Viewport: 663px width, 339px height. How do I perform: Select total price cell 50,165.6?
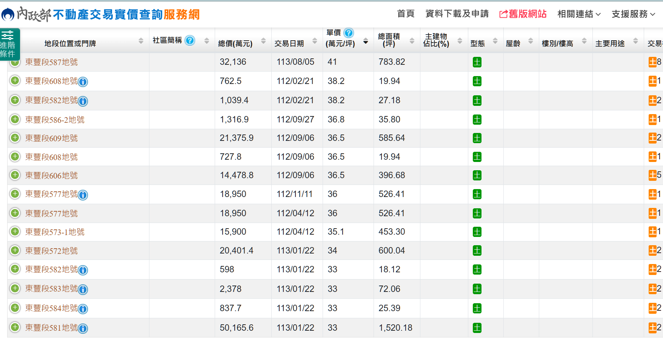tap(237, 328)
